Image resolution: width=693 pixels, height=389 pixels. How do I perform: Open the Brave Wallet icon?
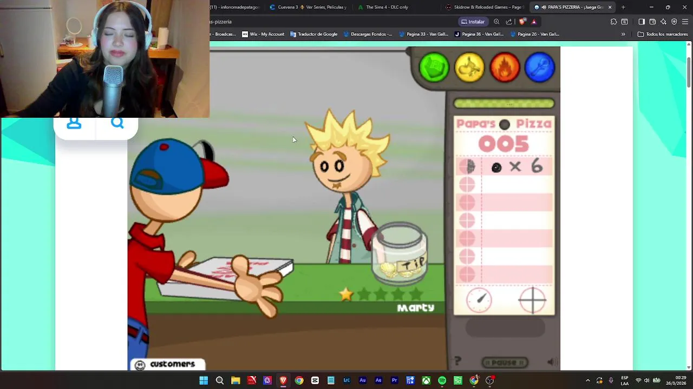[x=652, y=22]
